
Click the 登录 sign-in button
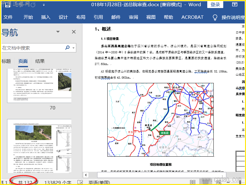coord(215,5)
